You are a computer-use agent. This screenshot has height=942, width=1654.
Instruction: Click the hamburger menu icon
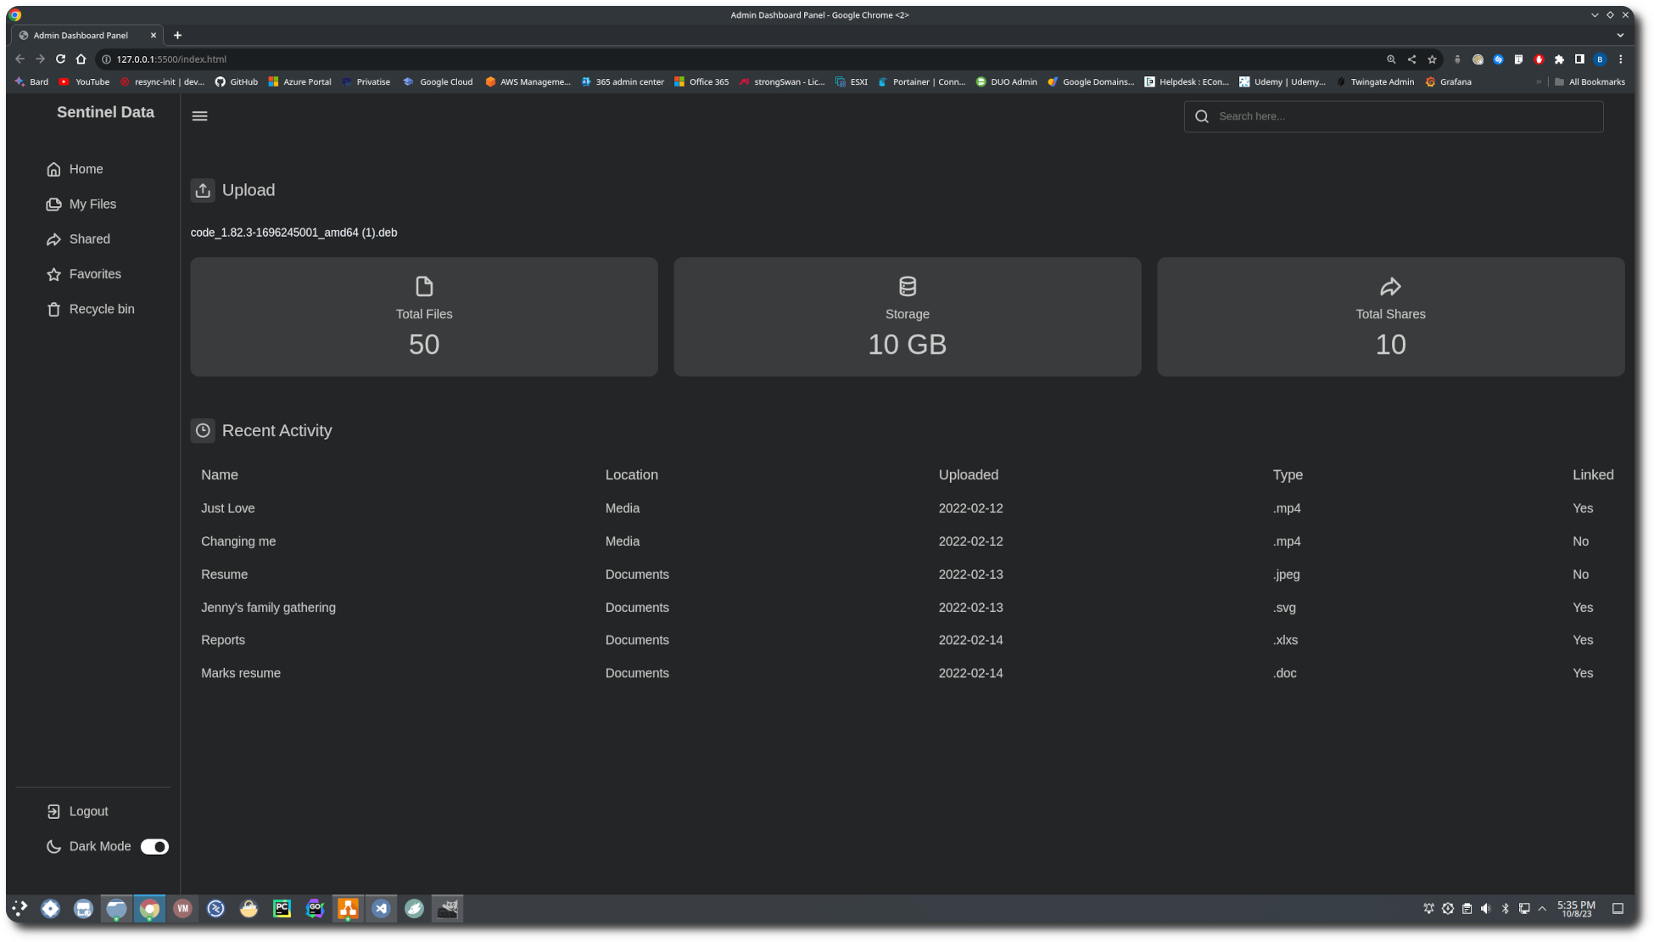pyautogui.click(x=199, y=116)
